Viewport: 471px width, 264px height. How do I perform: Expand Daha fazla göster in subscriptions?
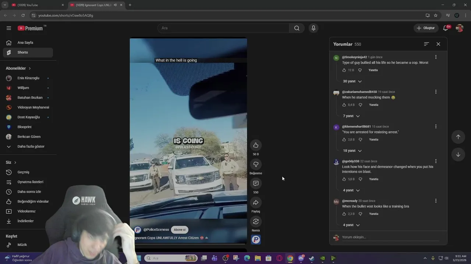click(x=28, y=147)
